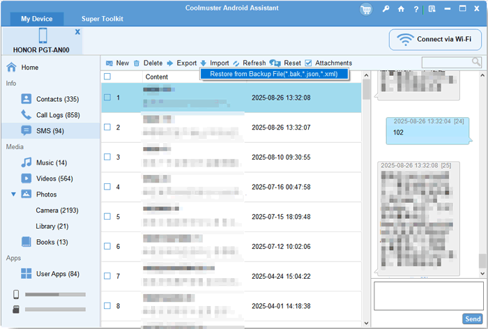Close the HONOR PGT-AN00 device tab
488x329 pixels.
(x=77, y=32)
